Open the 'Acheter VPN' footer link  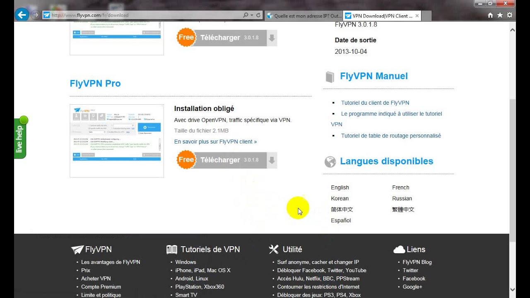[96, 279]
